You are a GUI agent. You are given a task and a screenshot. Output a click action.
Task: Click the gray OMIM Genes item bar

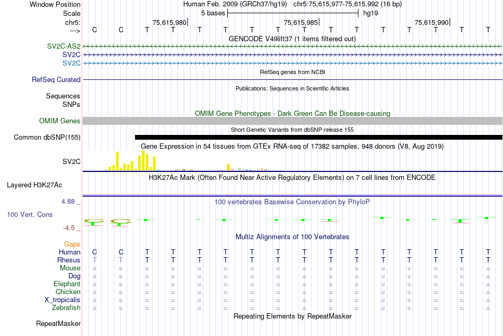[293, 121]
